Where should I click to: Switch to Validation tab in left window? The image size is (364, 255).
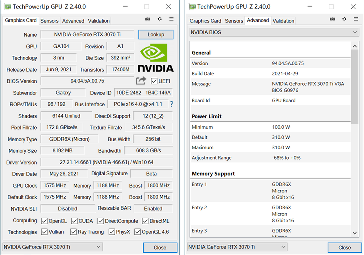click(x=99, y=21)
